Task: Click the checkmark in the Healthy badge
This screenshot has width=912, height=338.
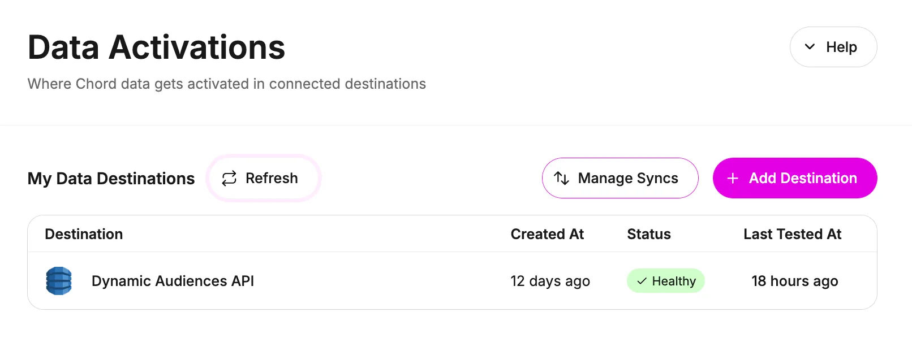Action: (x=642, y=281)
